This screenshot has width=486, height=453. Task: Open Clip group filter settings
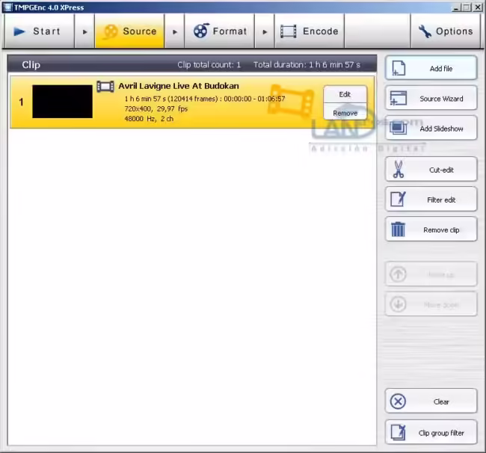pyautogui.click(x=431, y=432)
